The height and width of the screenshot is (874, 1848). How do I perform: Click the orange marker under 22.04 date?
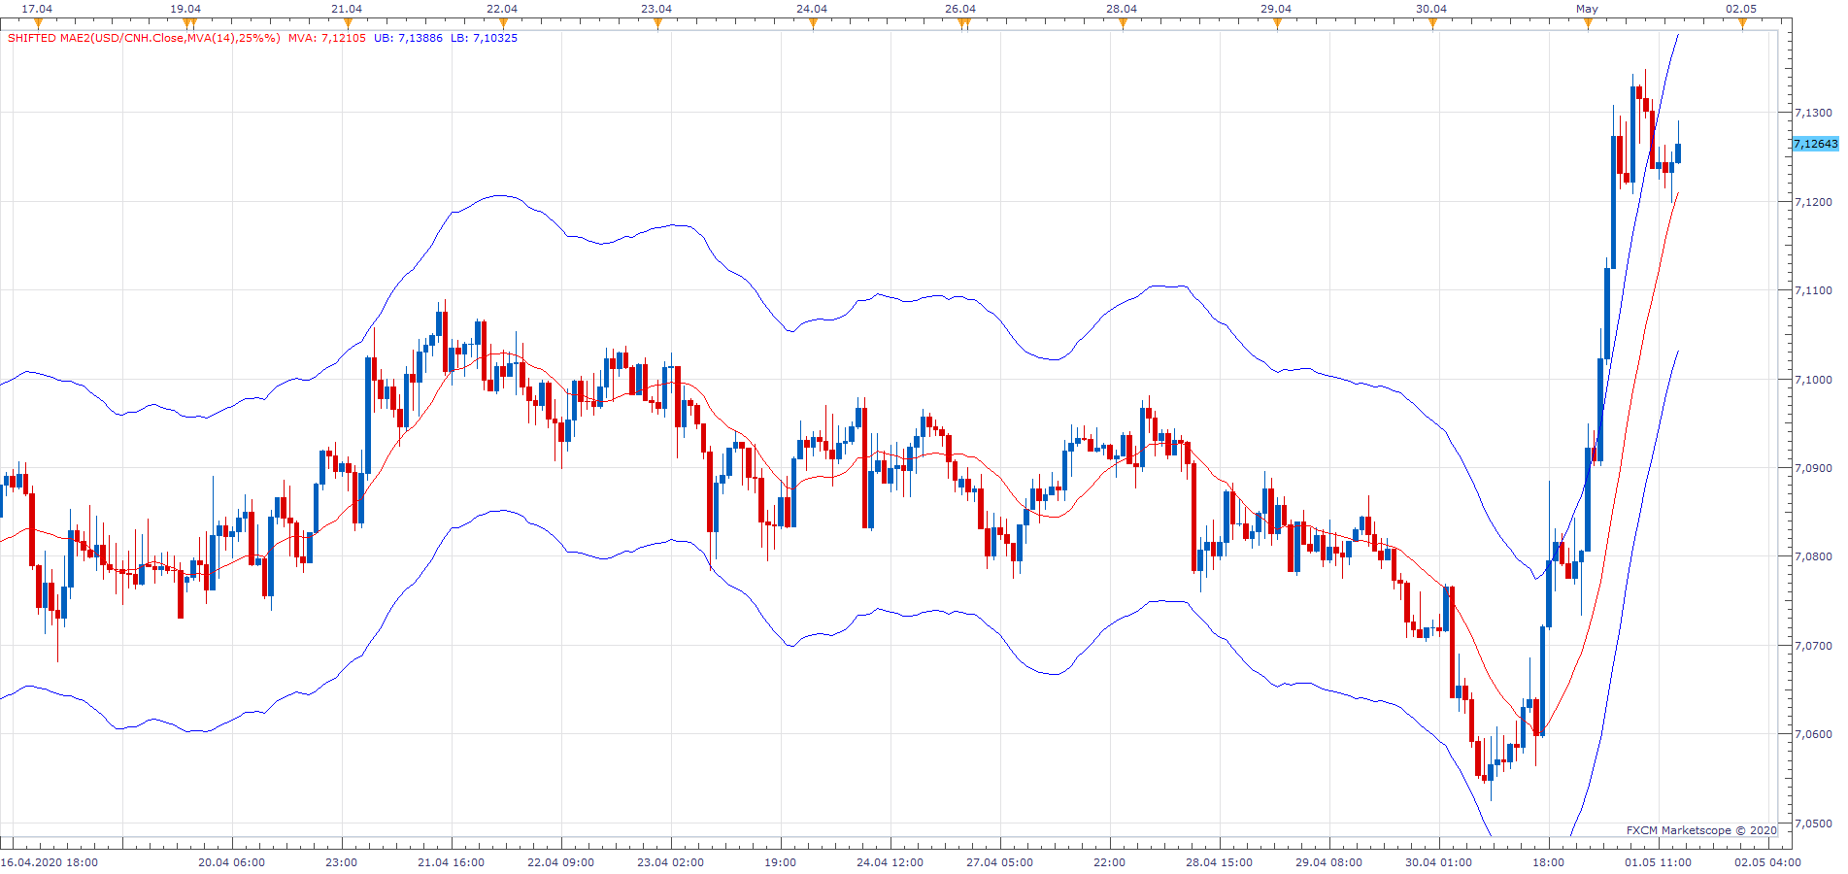coord(503,23)
